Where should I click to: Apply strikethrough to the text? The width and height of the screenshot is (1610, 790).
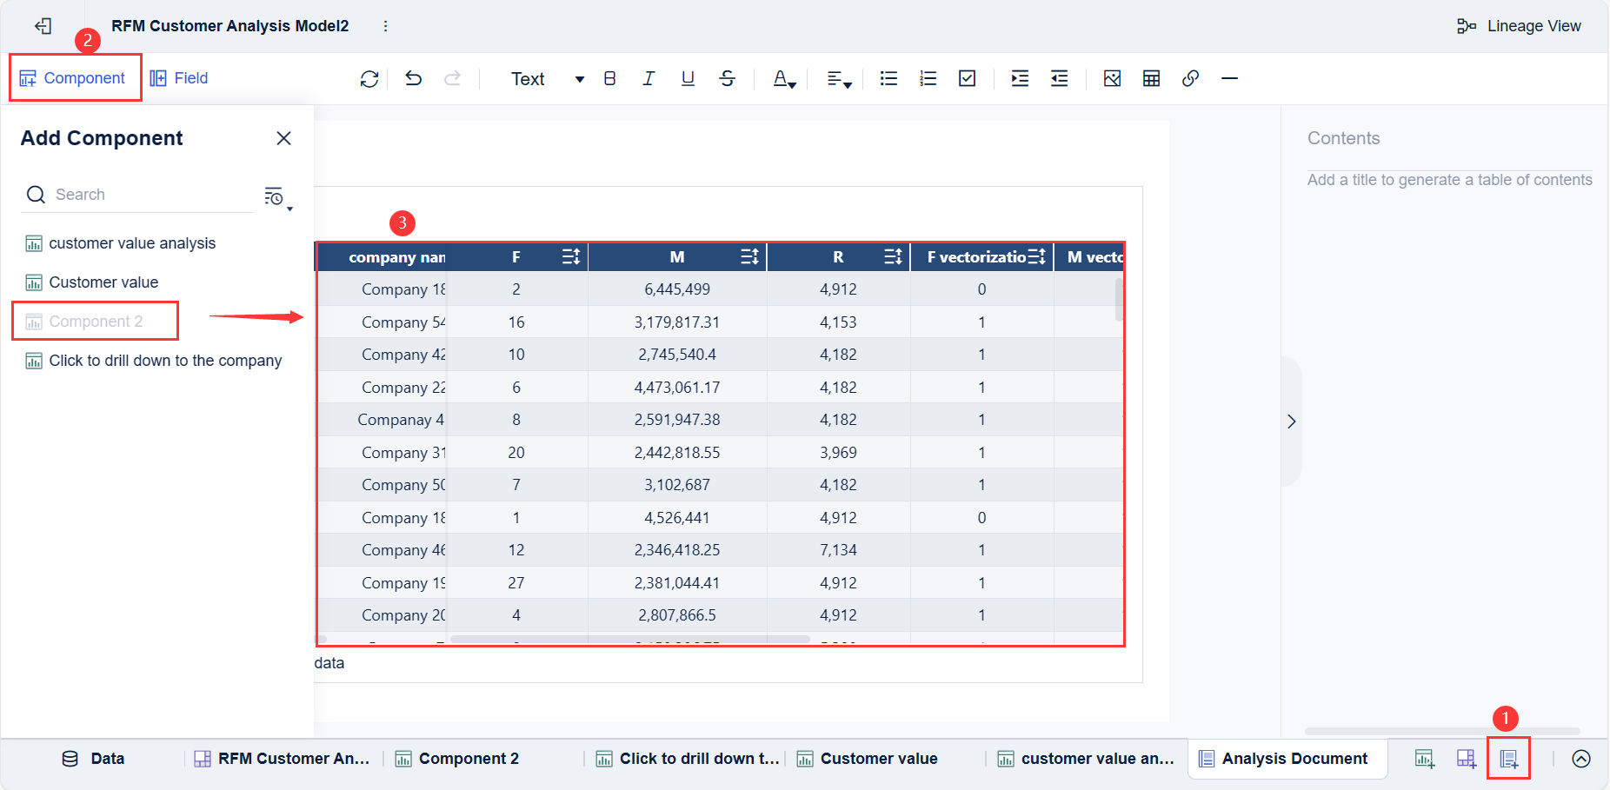[x=727, y=78]
